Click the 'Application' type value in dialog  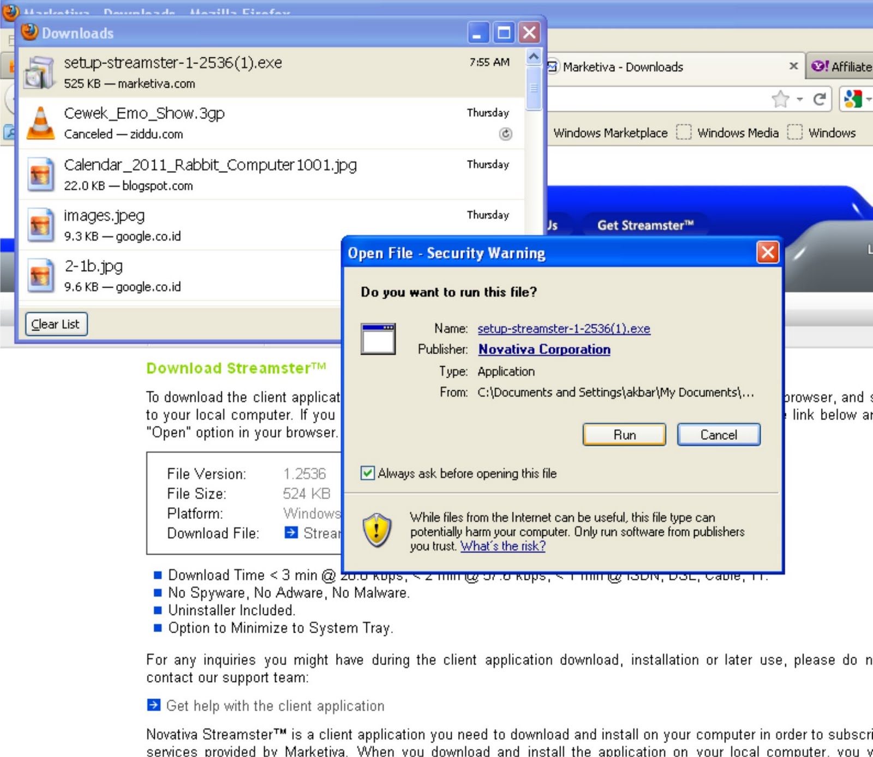click(506, 371)
